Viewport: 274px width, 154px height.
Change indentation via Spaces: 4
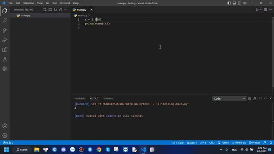click(191, 142)
